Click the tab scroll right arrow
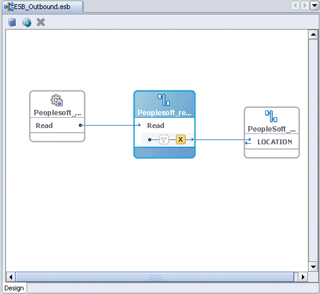 point(305,5)
